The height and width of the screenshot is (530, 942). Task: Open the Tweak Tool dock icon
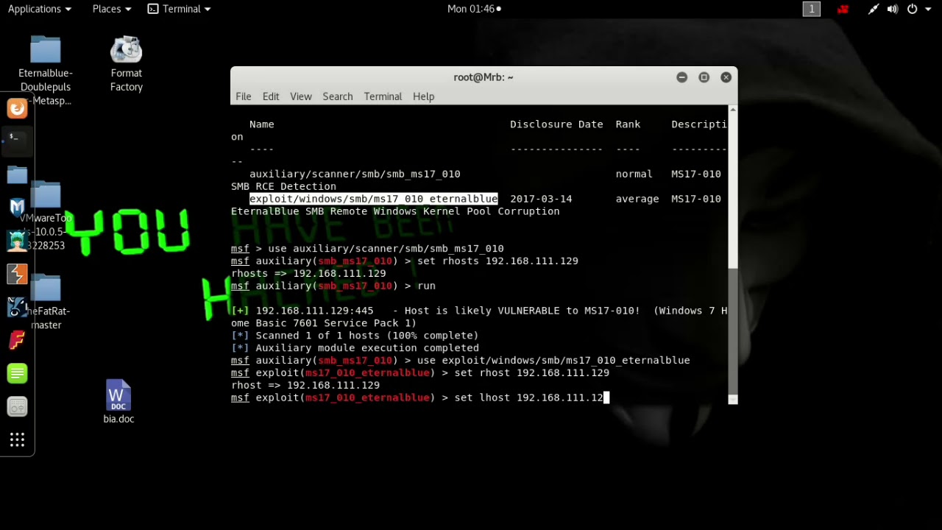[x=17, y=406]
